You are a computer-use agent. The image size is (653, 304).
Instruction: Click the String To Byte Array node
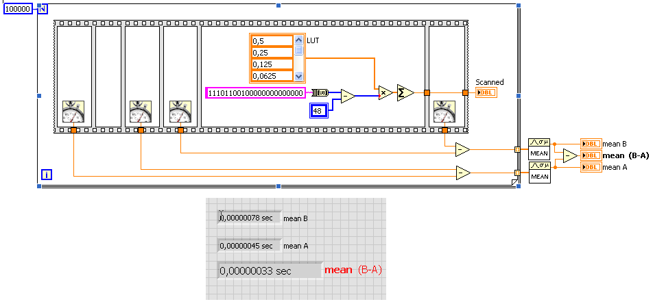click(x=320, y=92)
